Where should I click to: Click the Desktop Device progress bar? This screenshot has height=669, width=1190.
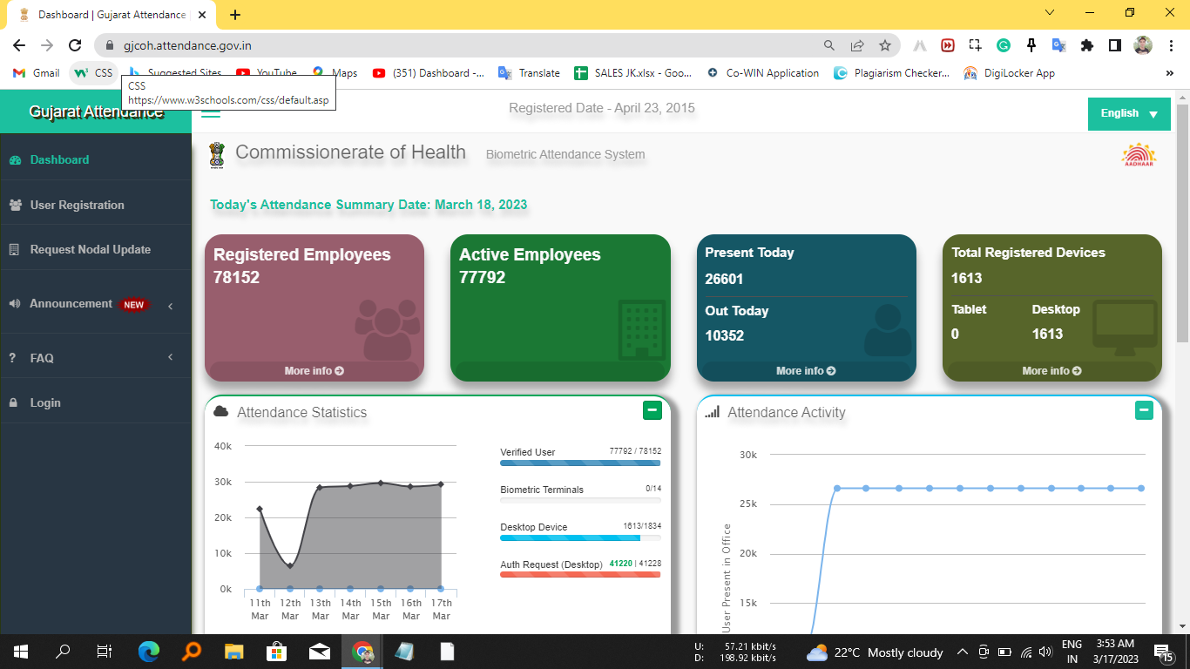pyautogui.click(x=580, y=538)
